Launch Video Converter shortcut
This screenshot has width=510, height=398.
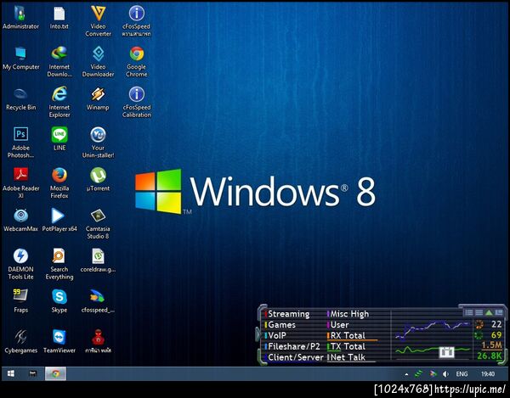tap(98, 21)
